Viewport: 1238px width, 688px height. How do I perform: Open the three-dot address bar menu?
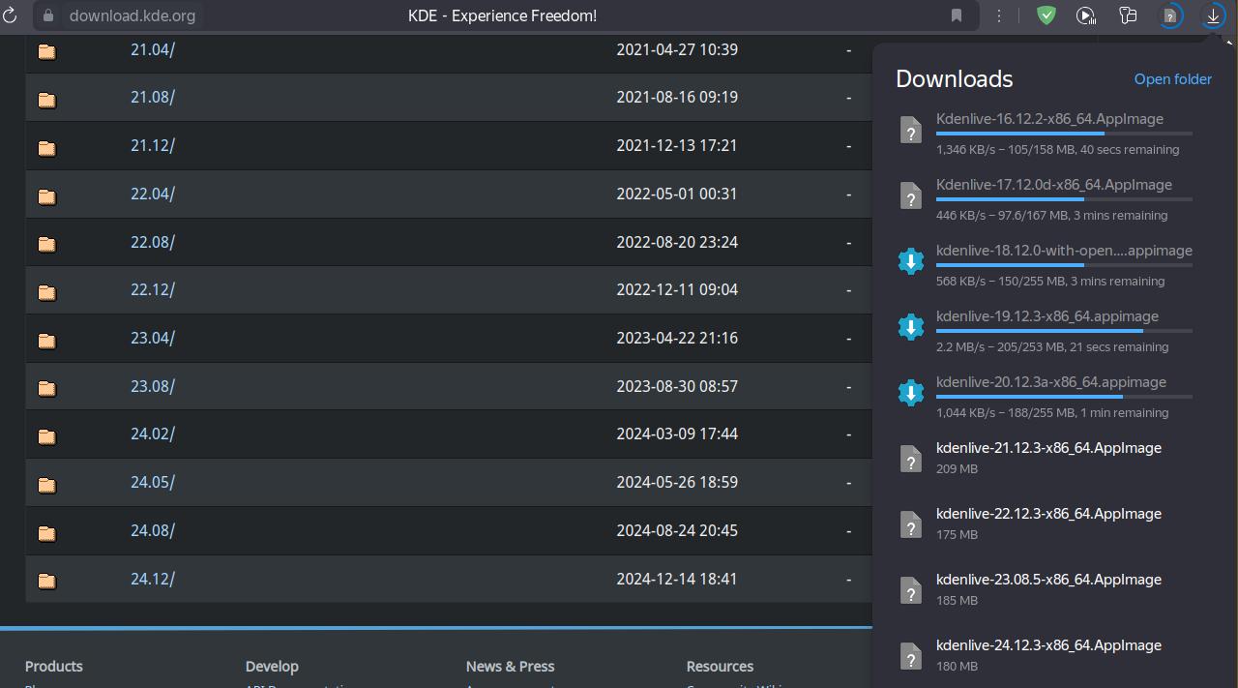(x=999, y=15)
